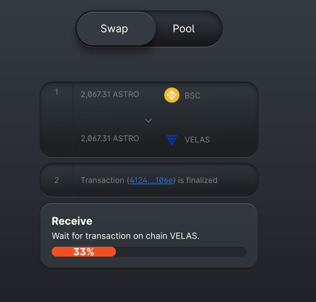Image resolution: width=316 pixels, height=302 pixels.
Task: Click the 'Transaction' word in step 2
Action: point(102,180)
